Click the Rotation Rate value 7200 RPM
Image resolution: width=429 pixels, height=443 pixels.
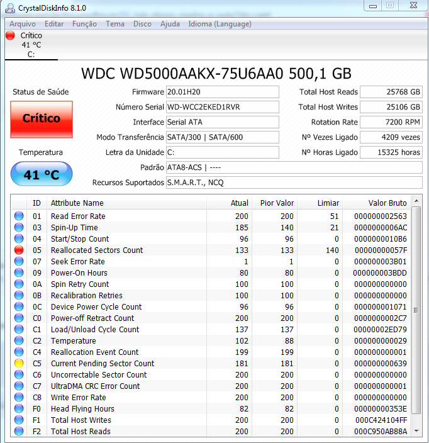click(x=391, y=122)
